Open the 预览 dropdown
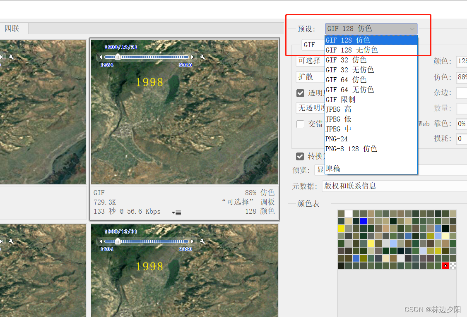The width and height of the screenshot is (467, 317). tap(320, 170)
